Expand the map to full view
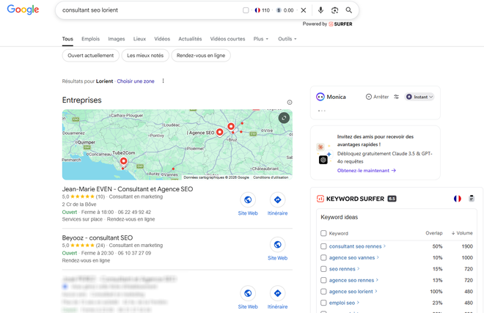Screen dimensions: 484x313 click(x=284, y=118)
